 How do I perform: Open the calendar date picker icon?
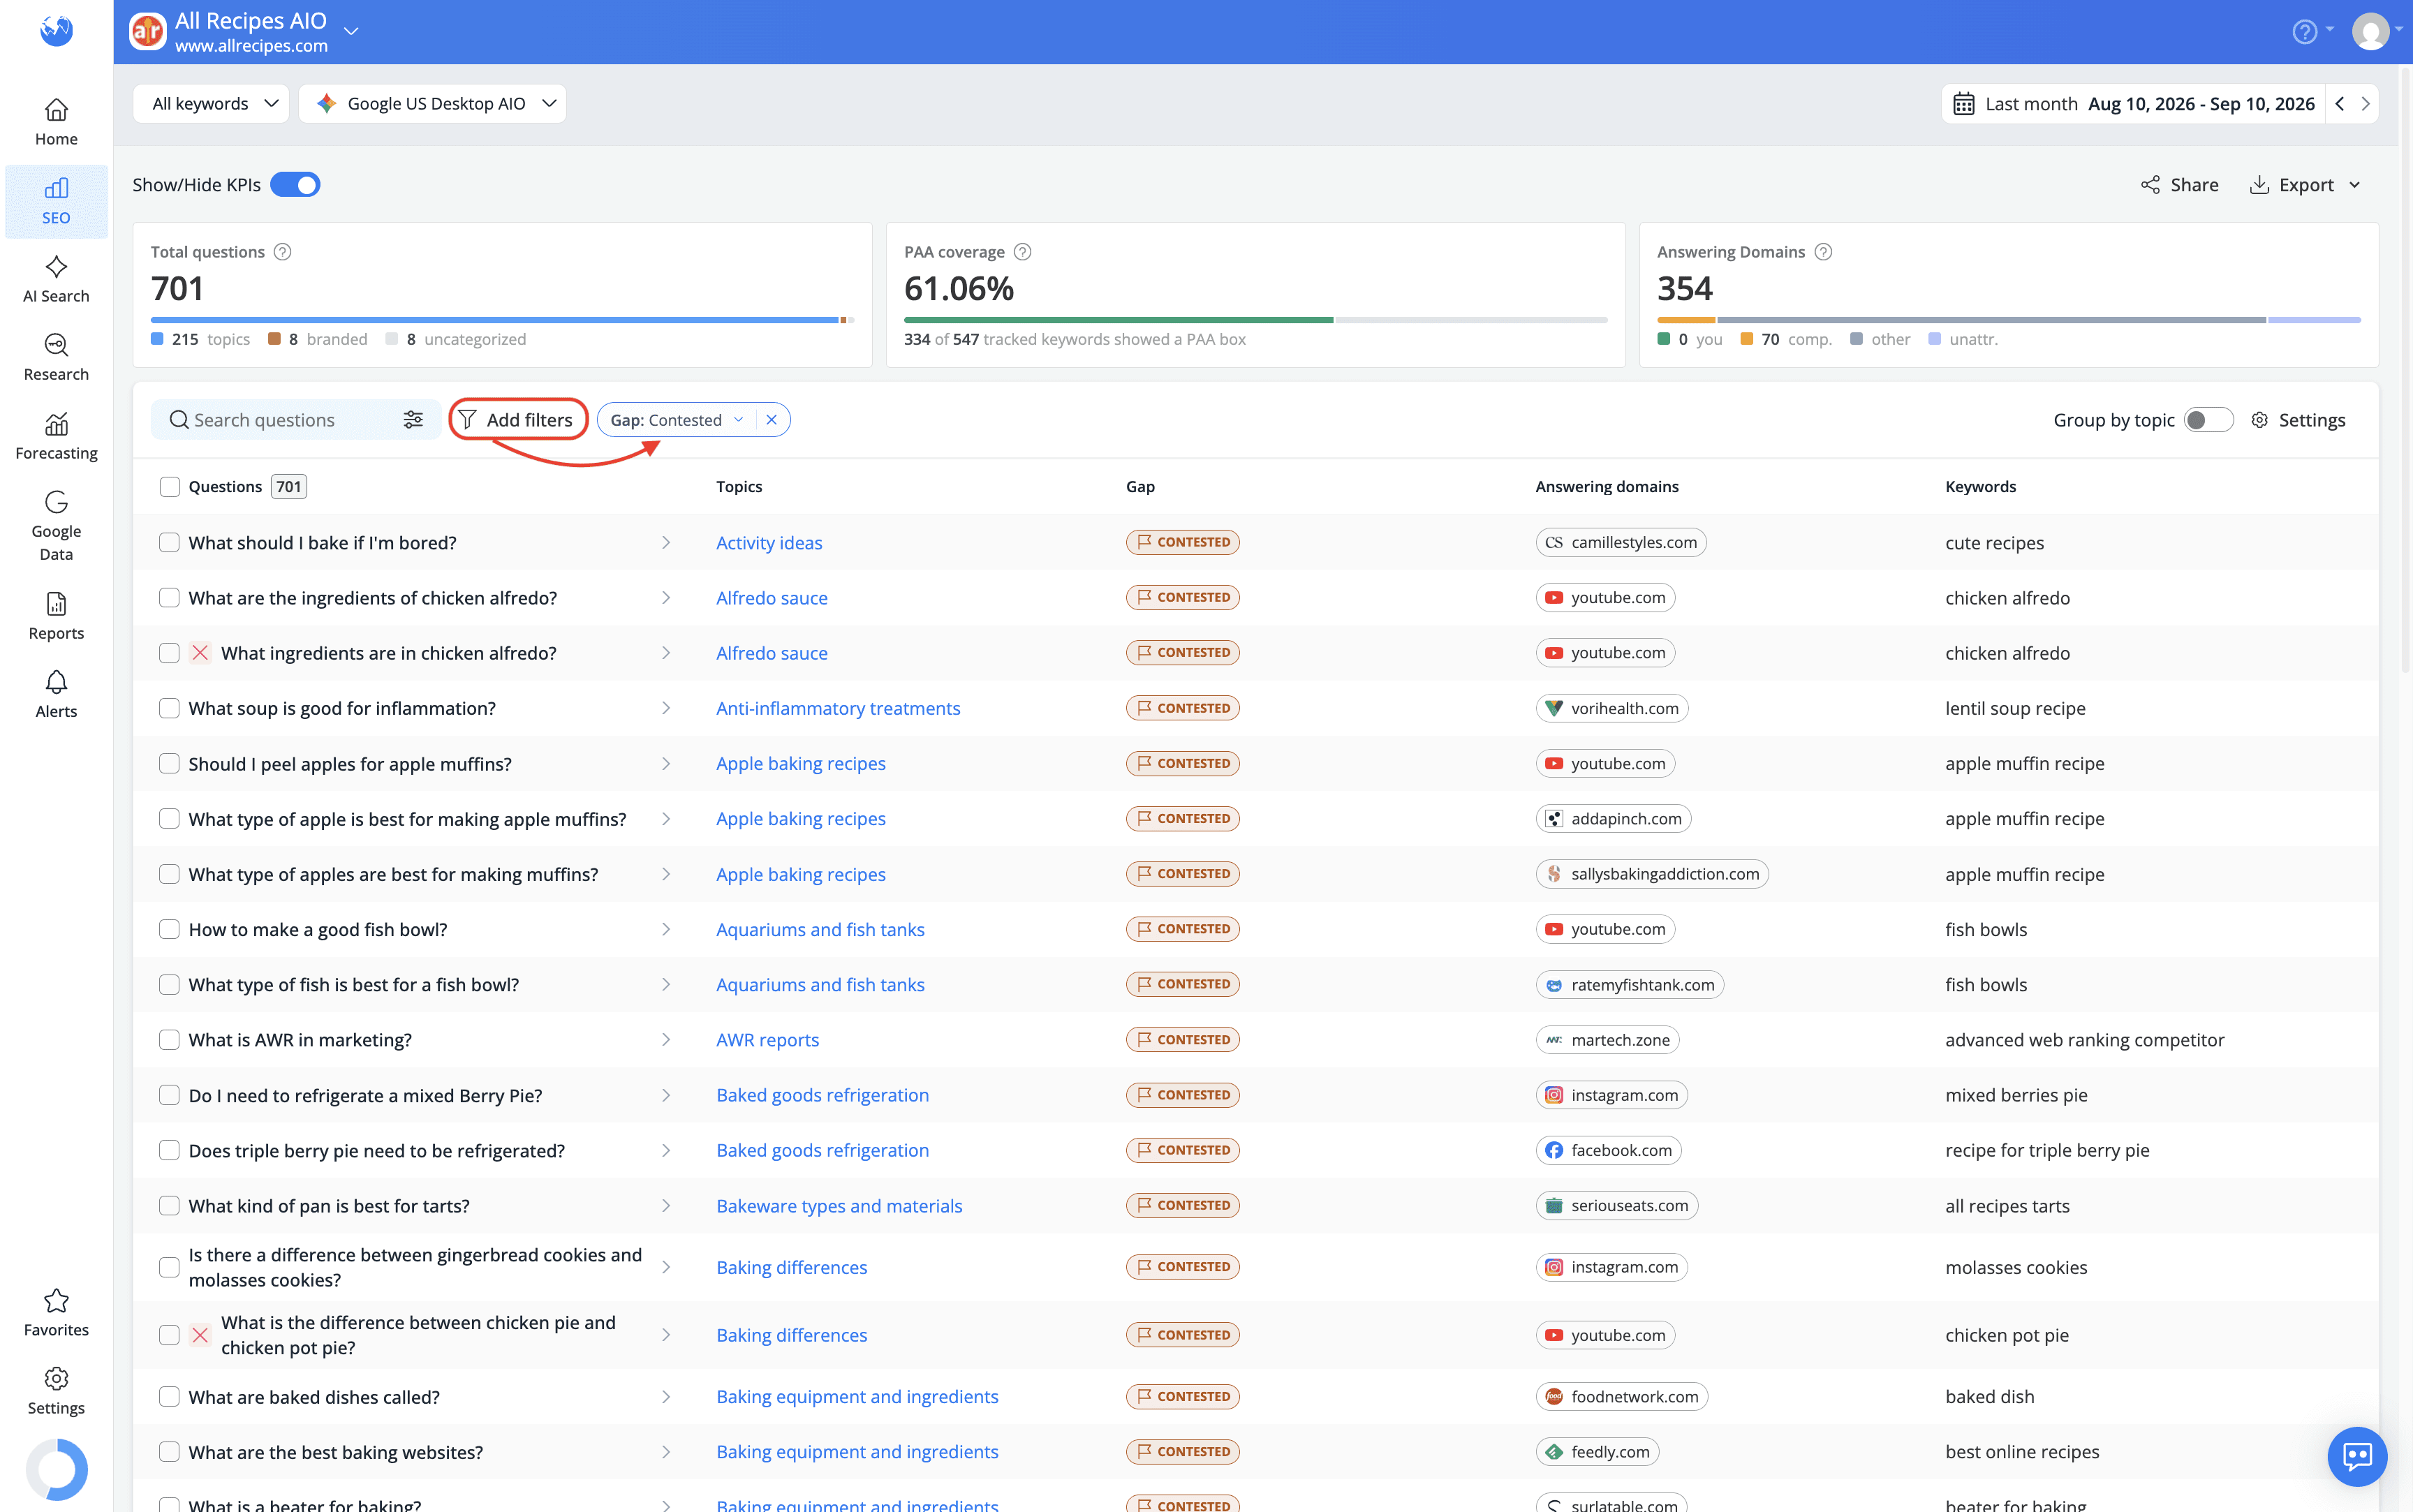[x=1963, y=104]
